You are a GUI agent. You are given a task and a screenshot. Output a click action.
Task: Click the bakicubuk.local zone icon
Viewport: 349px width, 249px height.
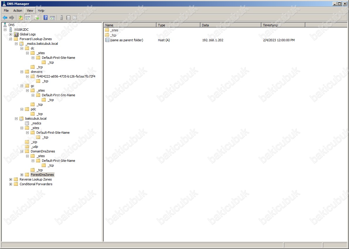click(21, 119)
